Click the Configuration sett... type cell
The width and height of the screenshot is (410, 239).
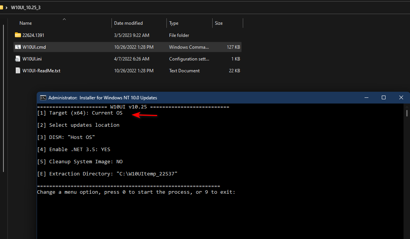[189, 59]
